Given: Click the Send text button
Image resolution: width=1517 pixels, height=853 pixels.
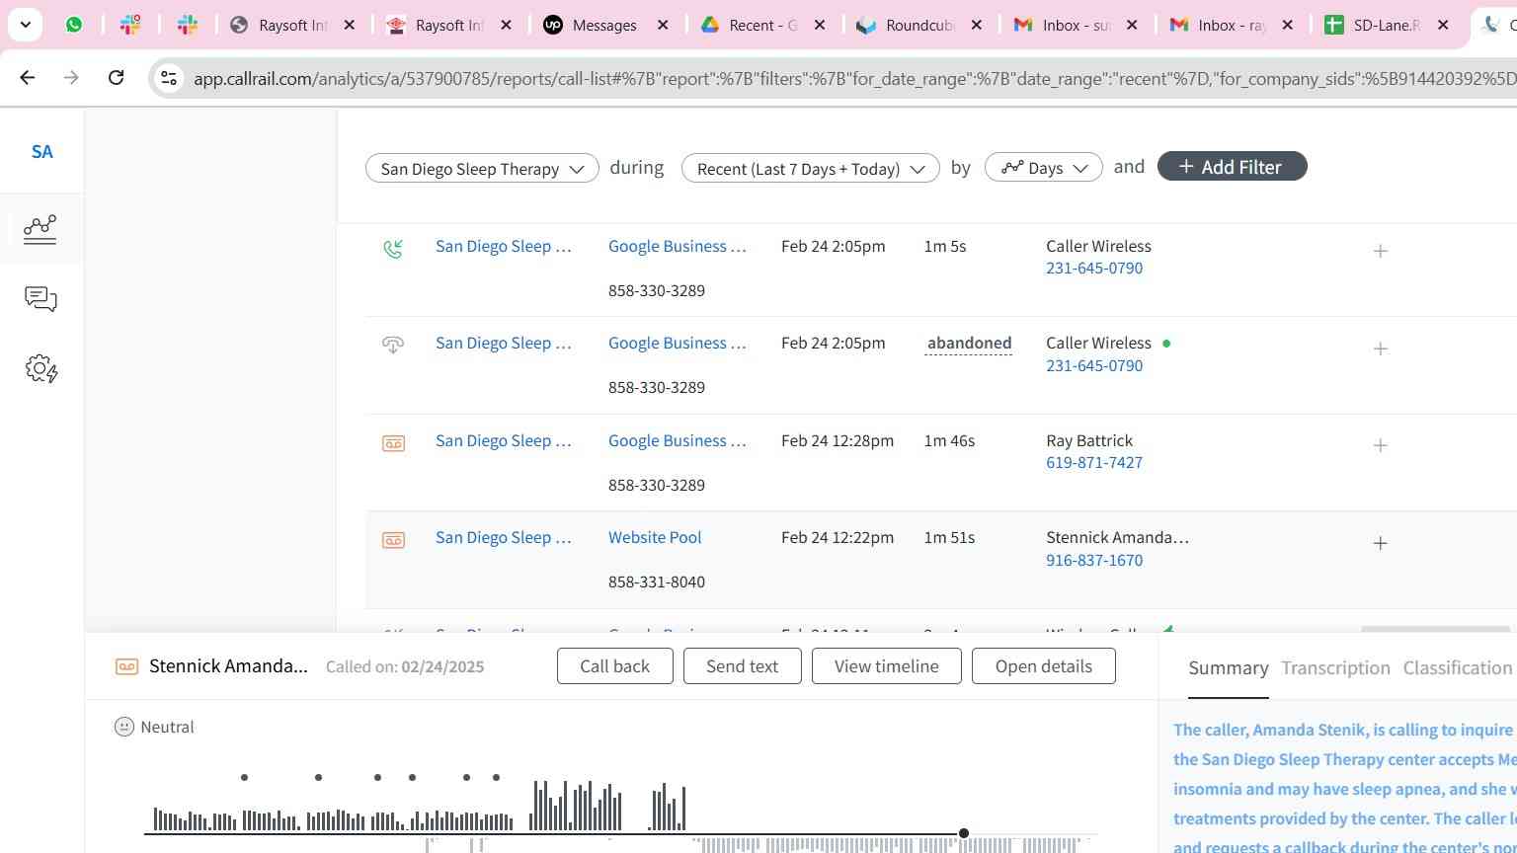Looking at the screenshot, I should (742, 666).
